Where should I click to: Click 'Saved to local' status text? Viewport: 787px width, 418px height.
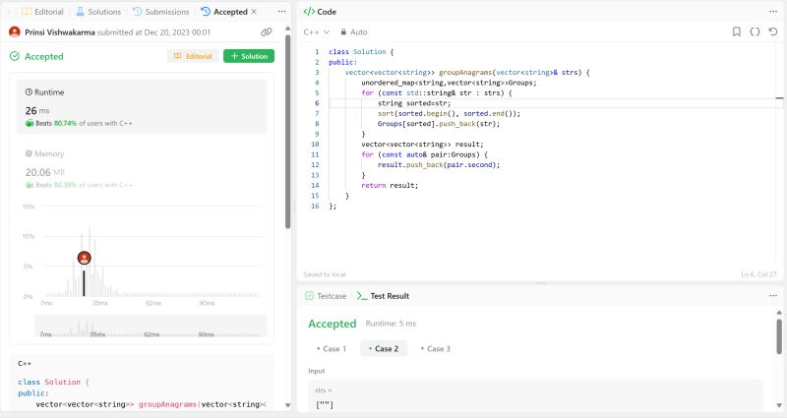pos(325,274)
